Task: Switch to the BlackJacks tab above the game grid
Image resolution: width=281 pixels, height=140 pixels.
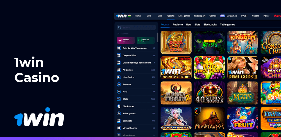Action: [x=210, y=25]
